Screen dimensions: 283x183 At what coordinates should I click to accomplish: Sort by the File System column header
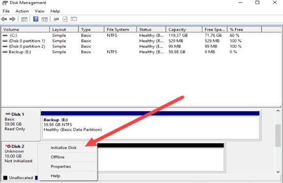[120, 30]
